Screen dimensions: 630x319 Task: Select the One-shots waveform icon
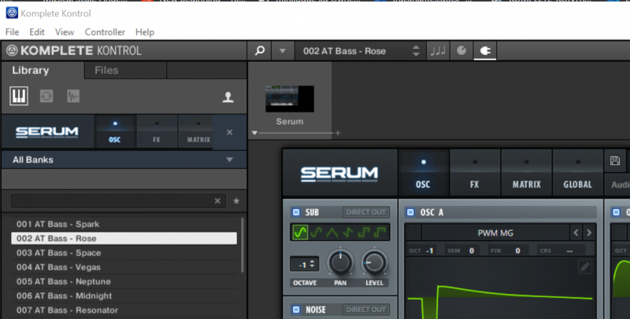(73, 96)
